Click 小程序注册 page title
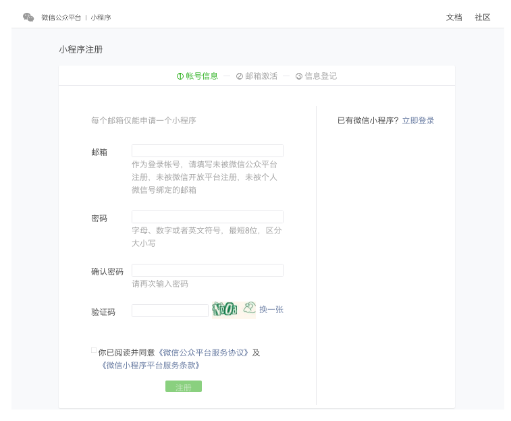511x421 pixels. (81, 49)
